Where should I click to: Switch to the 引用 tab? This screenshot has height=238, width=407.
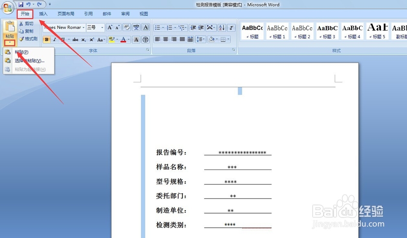point(88,14)
